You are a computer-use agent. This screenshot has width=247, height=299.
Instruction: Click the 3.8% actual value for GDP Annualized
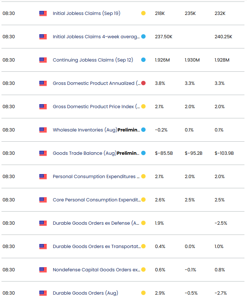160,83
